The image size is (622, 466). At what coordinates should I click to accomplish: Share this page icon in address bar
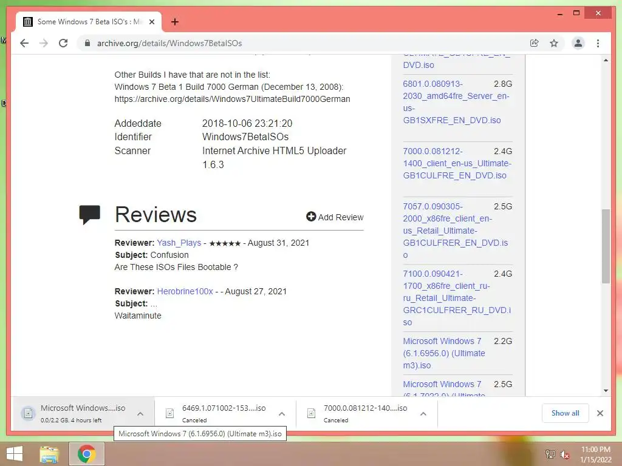535,43
